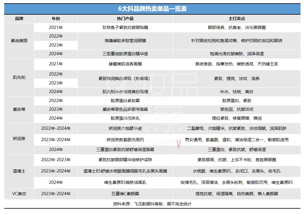Click the 补水、祛斑、美白 selling point cell
This screenshot has height=214, width=305.
[x=236, y=92]
